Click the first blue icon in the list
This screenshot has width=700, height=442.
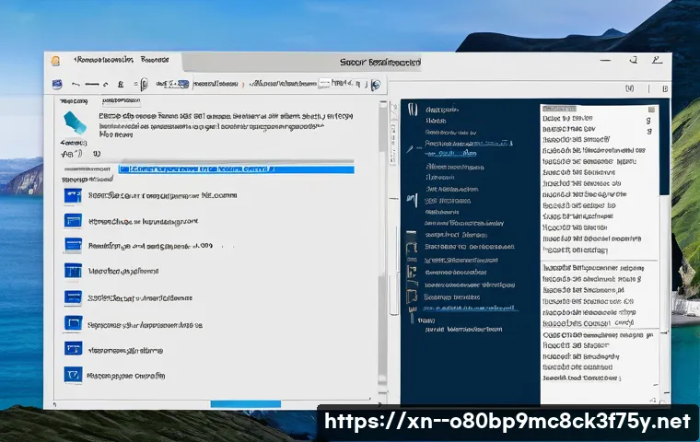pyautogui.click(x=73, y=195)
